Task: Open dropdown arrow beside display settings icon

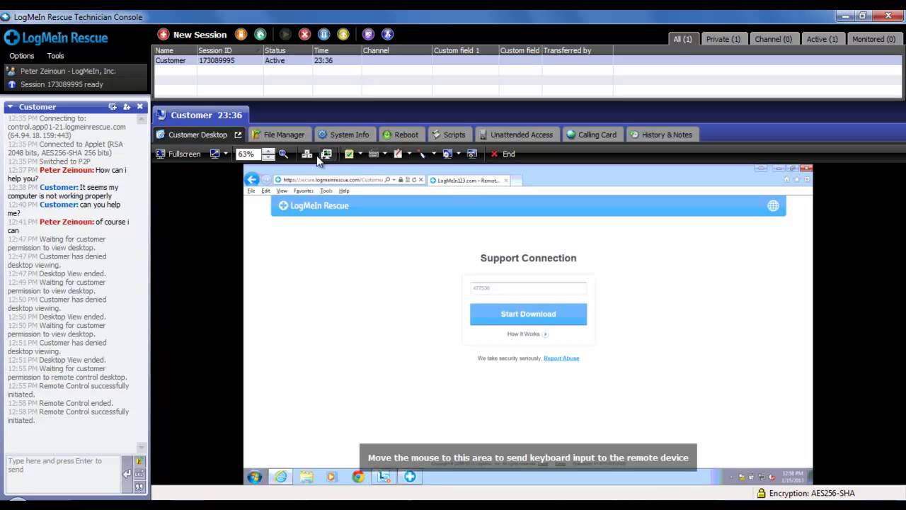Action: point(225,154)
